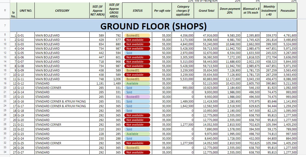This screenshot has width=306, height=157.
Task: Select the Biannual x 8 header cell
Action: click(251, 11)
